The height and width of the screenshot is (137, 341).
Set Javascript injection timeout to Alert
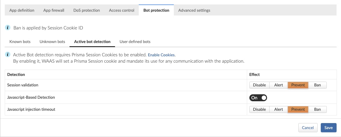click(x=279, y=109)
